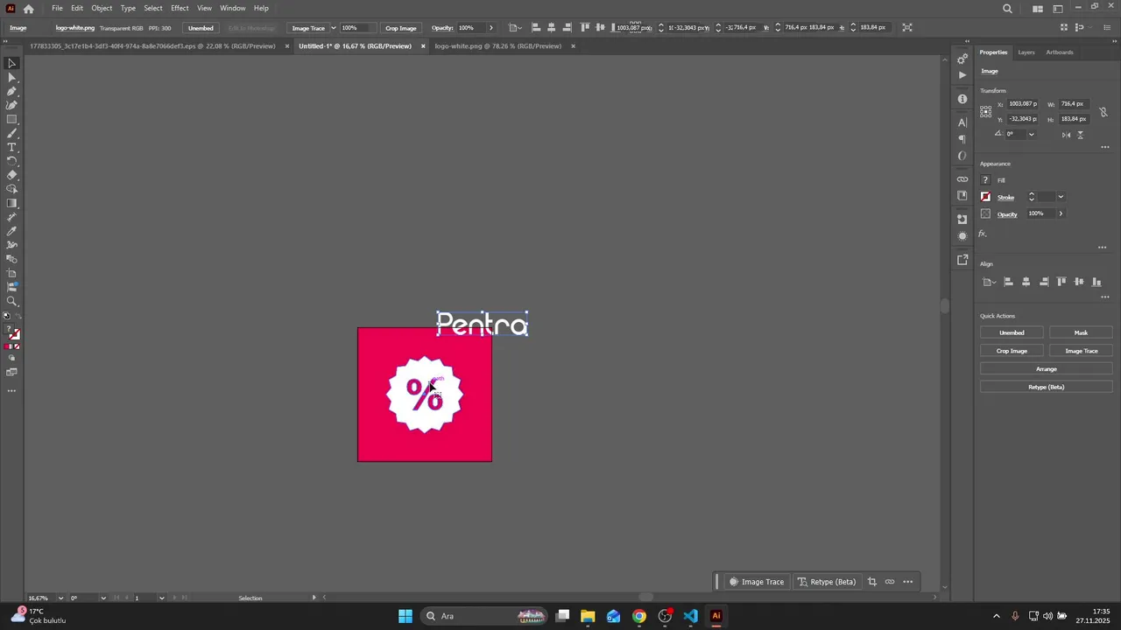Select the Eyedropper tool
Image resolution: width=1121 pixels, height=630 pixels.
12,231
